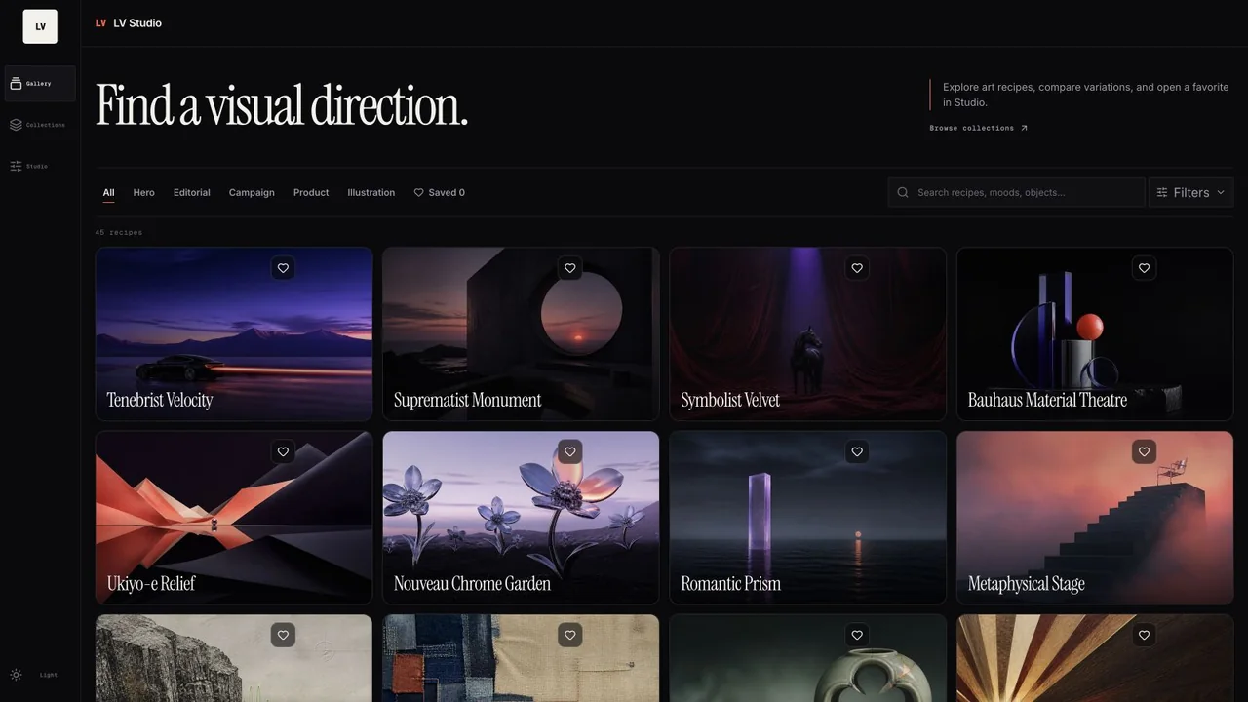Select the Ukiyo-e Relief thumbnail
1248x702 pixels.
point(234,518)
